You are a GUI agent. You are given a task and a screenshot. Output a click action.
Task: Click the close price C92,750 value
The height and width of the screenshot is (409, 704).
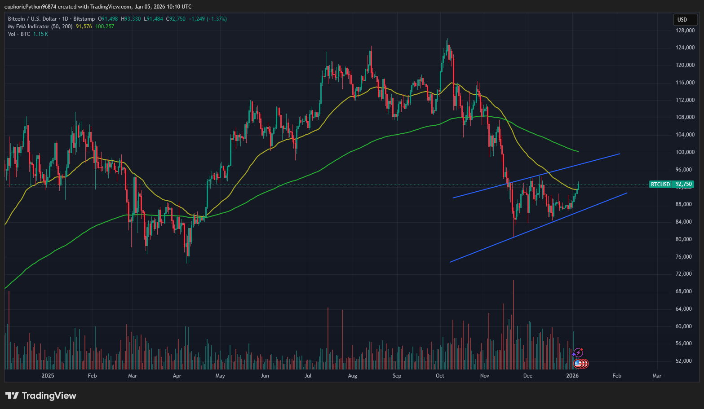(x=175, y=19)
